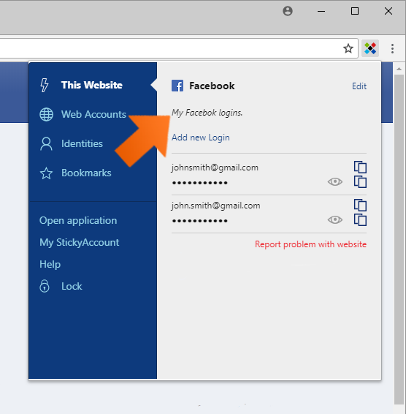Click the padlock Lock icon
Image resolution: width=406 pixels, height=414 pixels.
click(x=45, y=286)
